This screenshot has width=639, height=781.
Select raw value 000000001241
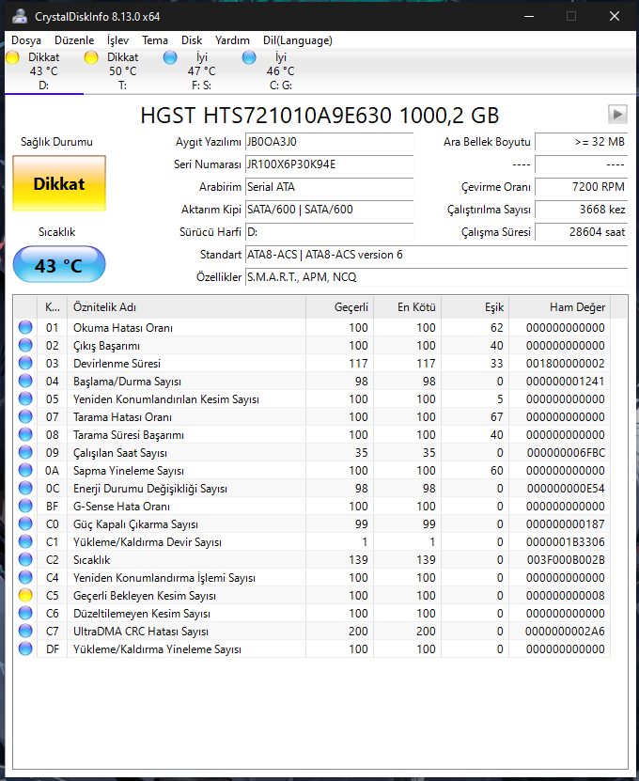[x=566, y=382]
